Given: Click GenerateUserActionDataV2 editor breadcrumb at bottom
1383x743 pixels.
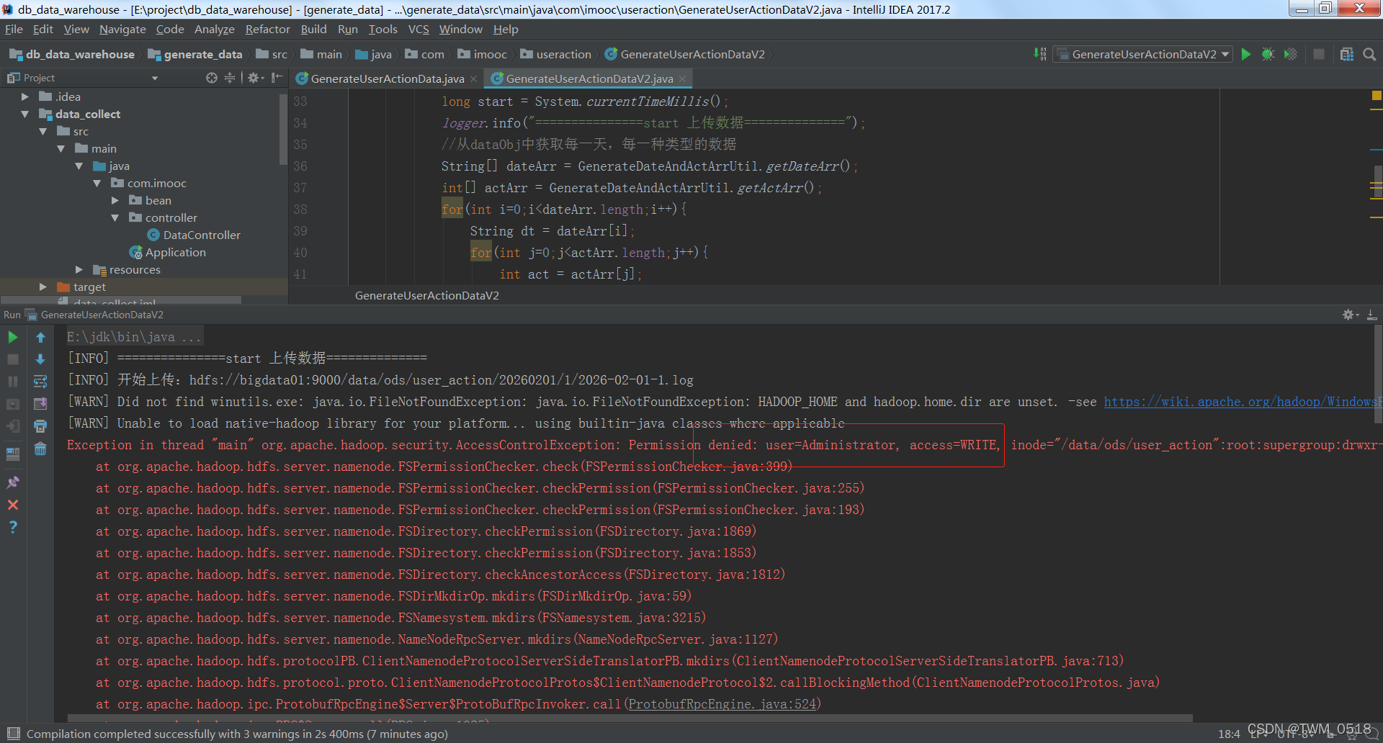Looking at the screenshot, I should coord(427,295).
